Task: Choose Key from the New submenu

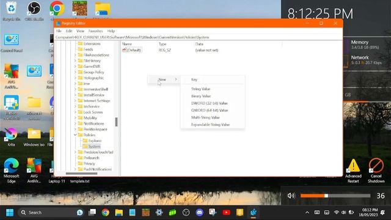Action: tap(213, 79)
